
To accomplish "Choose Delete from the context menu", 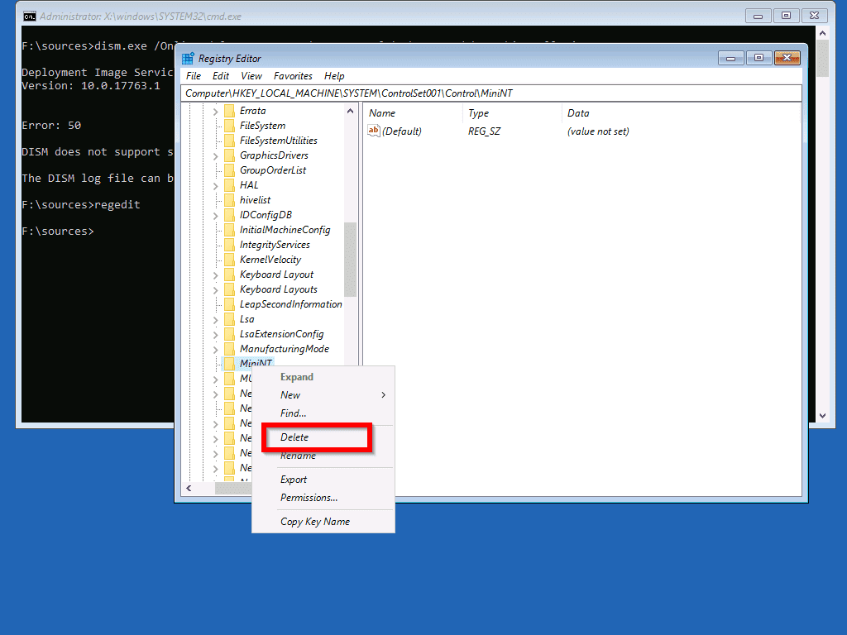I will click(x=294, y=437).
